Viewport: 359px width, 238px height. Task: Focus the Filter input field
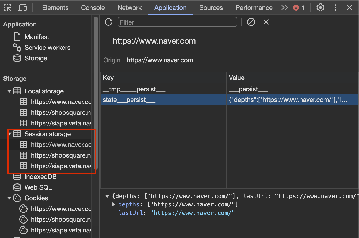click(x=177, y=22)
